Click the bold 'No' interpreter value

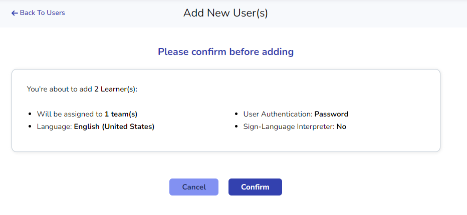(x=341, y=126)
